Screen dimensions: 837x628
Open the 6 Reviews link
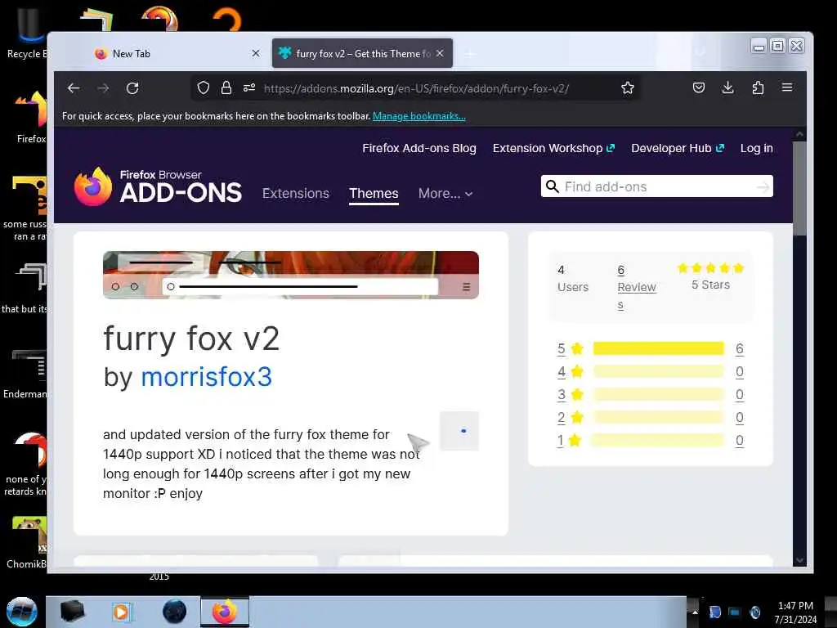[x=636, y=287]
